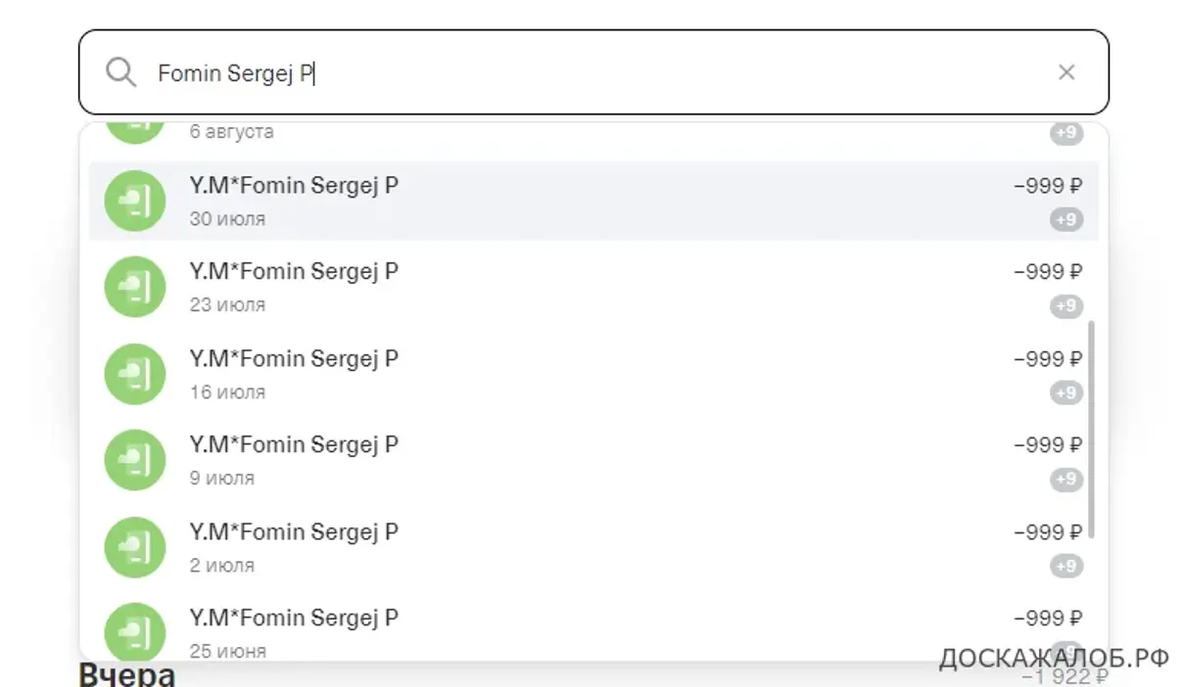The height and width of the screenshot is (687, 1185).
Task: Select the green icon of the 9 июля transaction
Action: point(135,460)
